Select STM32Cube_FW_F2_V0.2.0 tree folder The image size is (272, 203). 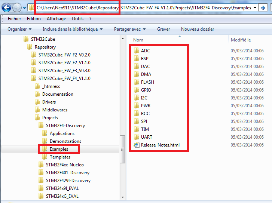pos(64,55)
